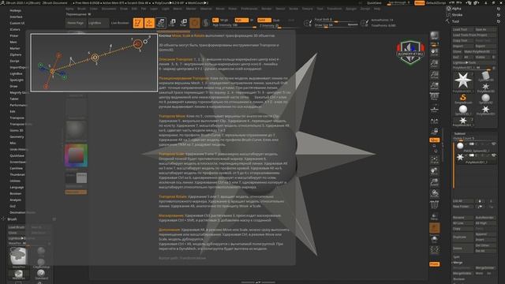Click the Home Page button
The width and height of the screenshot is (505, 284).
coord(76,23)
